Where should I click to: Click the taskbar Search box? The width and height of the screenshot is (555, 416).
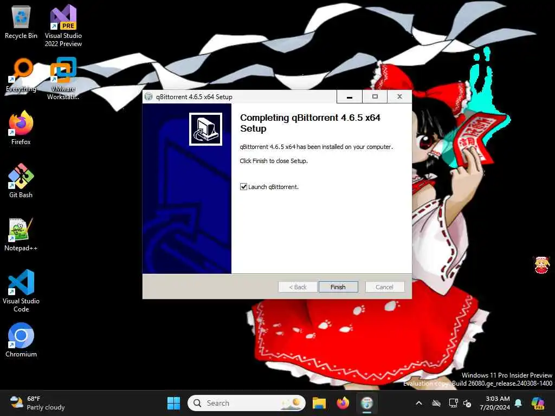click(x=247, y=403)
